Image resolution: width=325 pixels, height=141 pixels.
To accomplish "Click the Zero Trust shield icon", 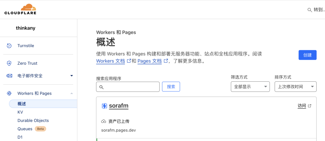I will point(9,63).
